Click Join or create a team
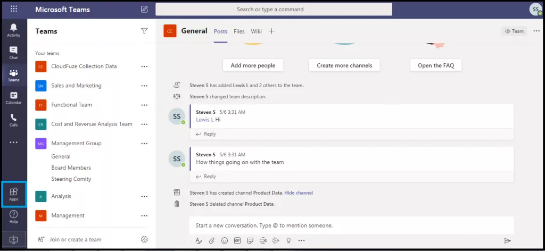Viewport: 545px width, 251px height. point(75,239)
